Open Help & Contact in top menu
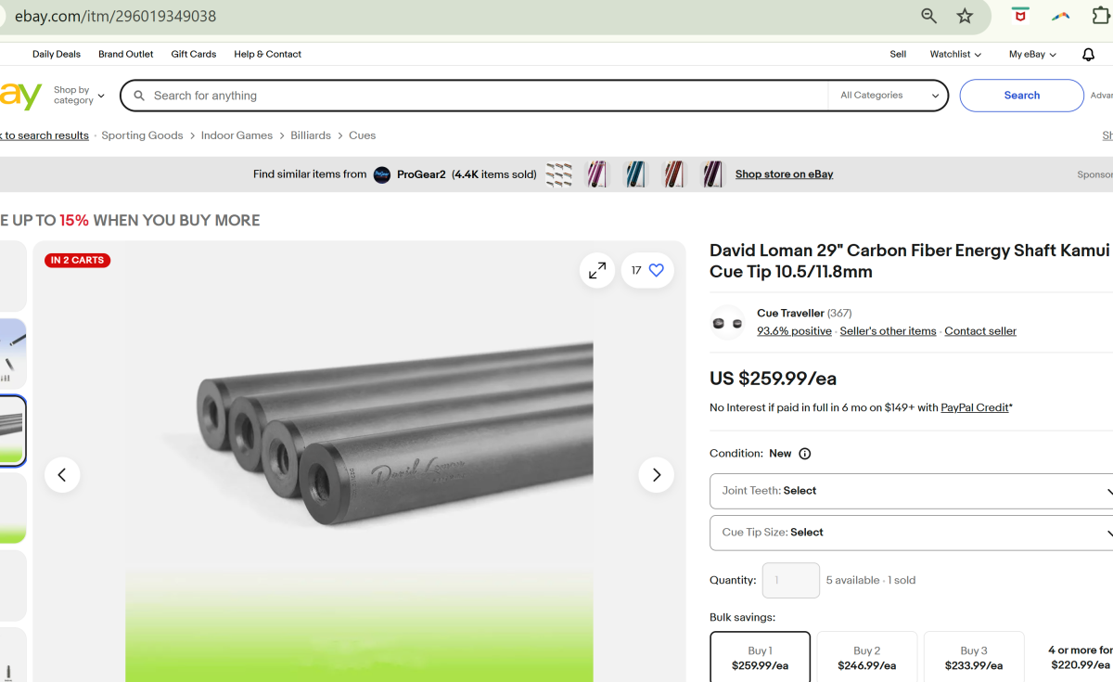 point(268,55)
